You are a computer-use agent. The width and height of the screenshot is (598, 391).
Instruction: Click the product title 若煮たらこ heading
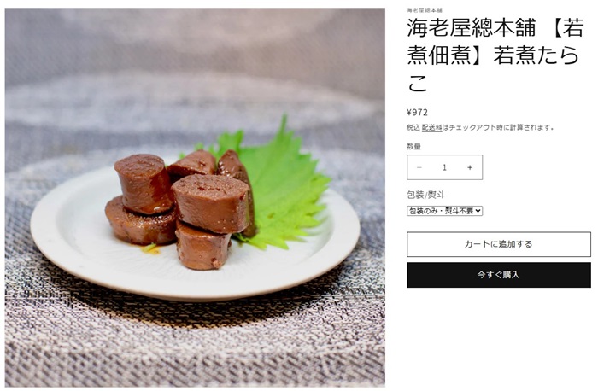pyautogui.click(x=495, y=55)
